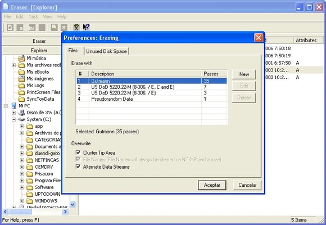Click the app folder icon
The image size is (326, 225).
coord(30,127)
